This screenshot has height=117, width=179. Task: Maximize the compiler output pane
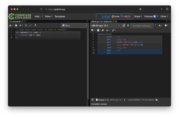point(167,21)
